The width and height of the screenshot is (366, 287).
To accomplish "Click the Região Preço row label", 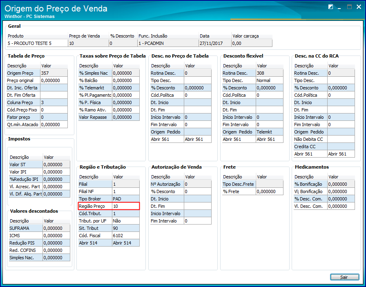I will (x=95, y=206).
